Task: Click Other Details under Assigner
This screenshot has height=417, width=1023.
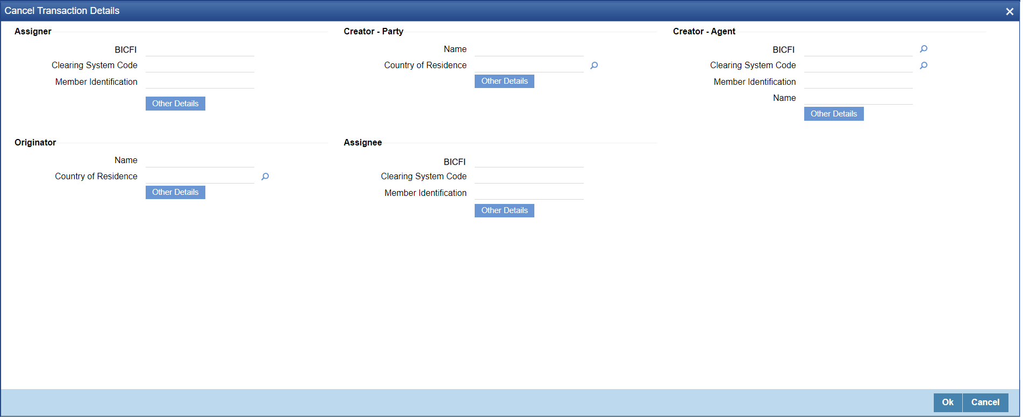Action: click(x=175, y=104)
